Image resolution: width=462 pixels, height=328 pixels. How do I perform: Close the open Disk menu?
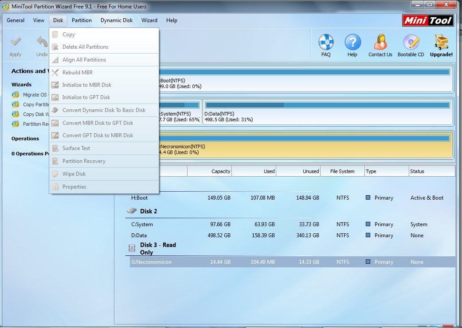tap(58, 20)
